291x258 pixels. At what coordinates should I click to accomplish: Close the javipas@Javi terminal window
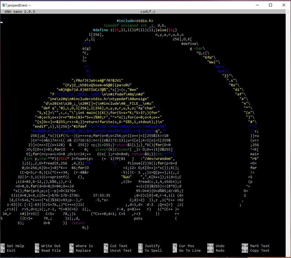click(x=284, y=5)
